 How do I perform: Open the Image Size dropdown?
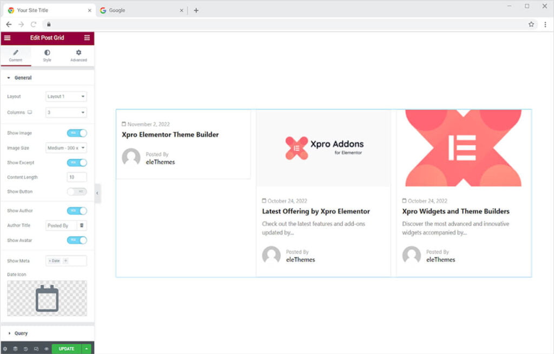66,148
